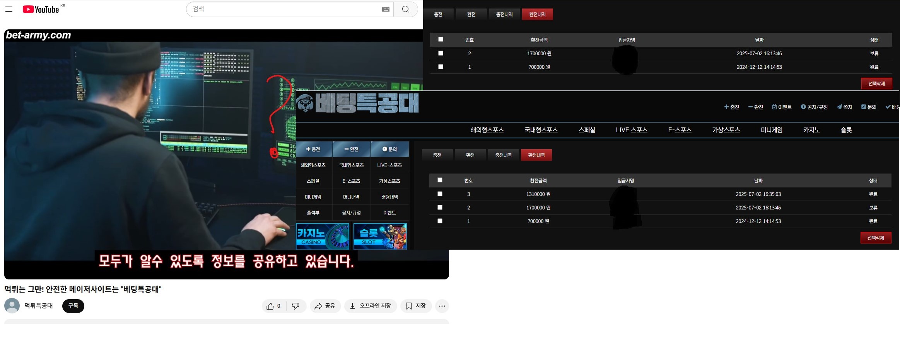
Task: Click 선택삭제 under the lower table
Action: [x=876, y=238]
